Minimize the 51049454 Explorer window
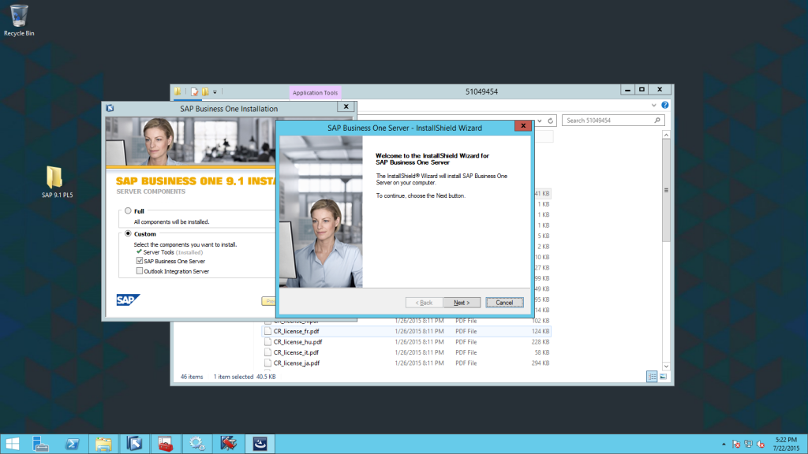Image resolution: width=808 pixels, height=454 pixels. click(x=627, y=90)
